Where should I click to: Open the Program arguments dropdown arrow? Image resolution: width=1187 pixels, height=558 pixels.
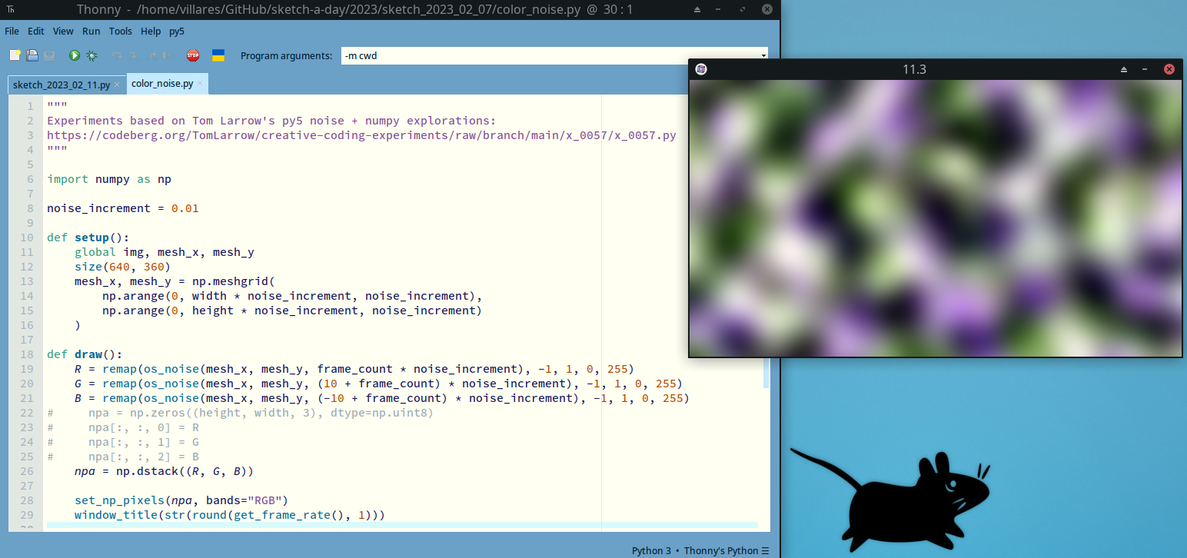pos(763,56)
